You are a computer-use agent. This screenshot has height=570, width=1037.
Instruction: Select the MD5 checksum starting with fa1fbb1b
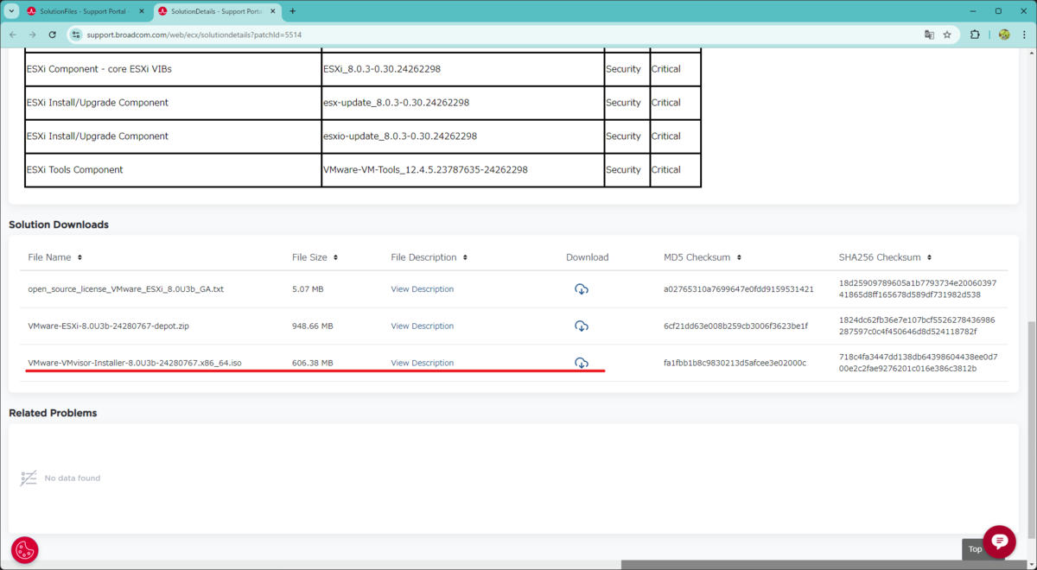point(735,364)
